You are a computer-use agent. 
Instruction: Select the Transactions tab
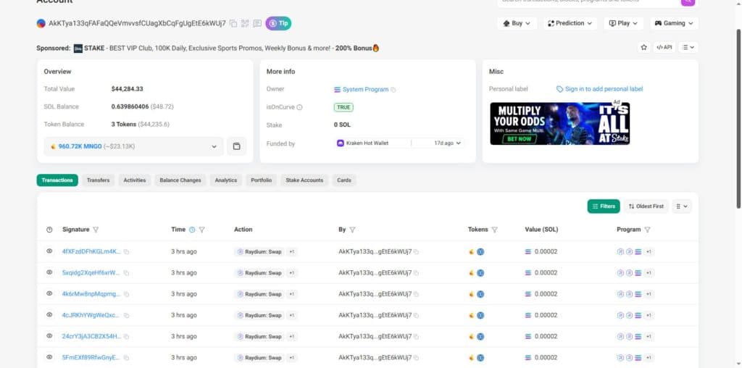point(57,180)
